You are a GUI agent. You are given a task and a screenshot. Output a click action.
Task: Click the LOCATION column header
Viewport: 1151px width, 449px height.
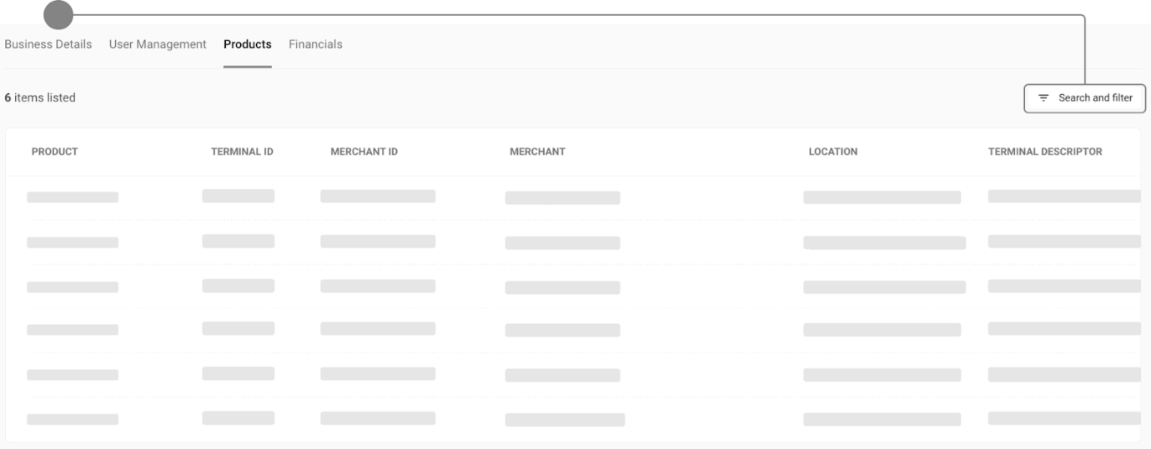[x=833, y=152]
